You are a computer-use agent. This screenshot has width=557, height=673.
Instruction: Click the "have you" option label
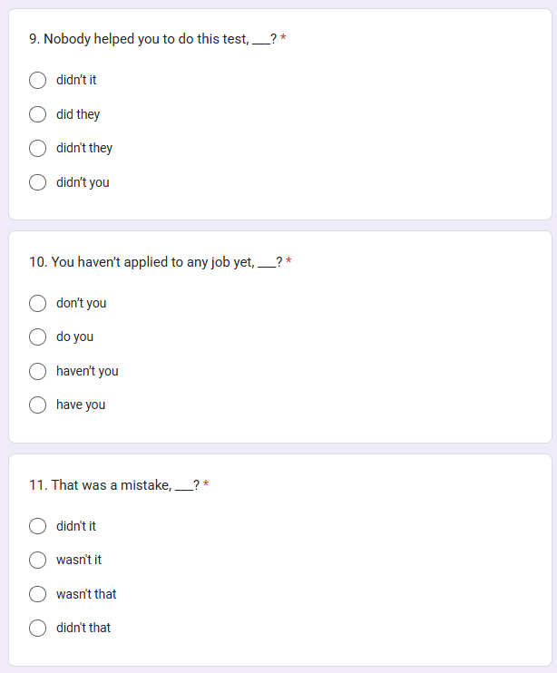coord(81,405)
